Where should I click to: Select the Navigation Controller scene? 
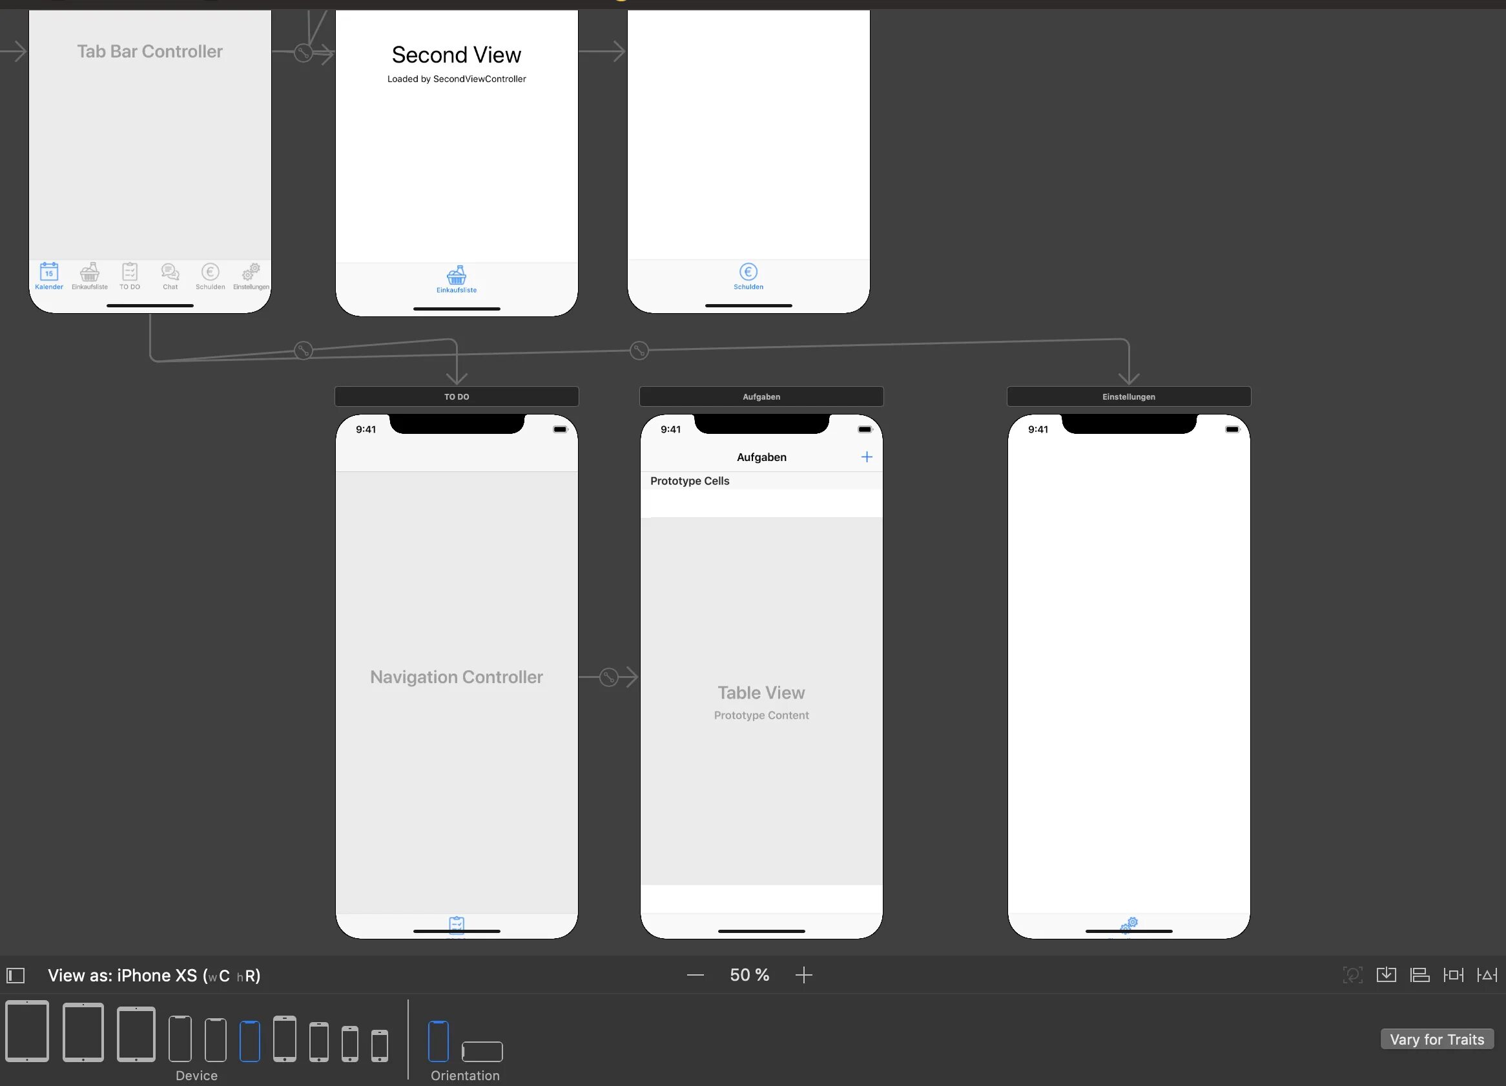point(455,675)
